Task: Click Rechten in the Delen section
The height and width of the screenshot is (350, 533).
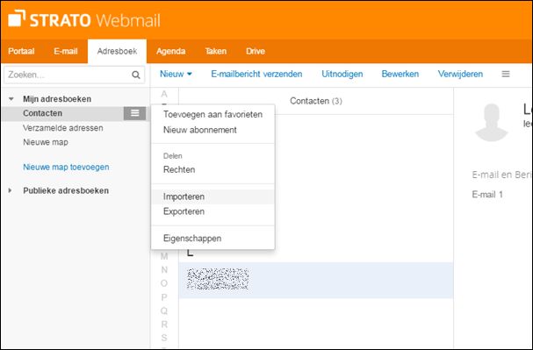Action: pos(212,170)
